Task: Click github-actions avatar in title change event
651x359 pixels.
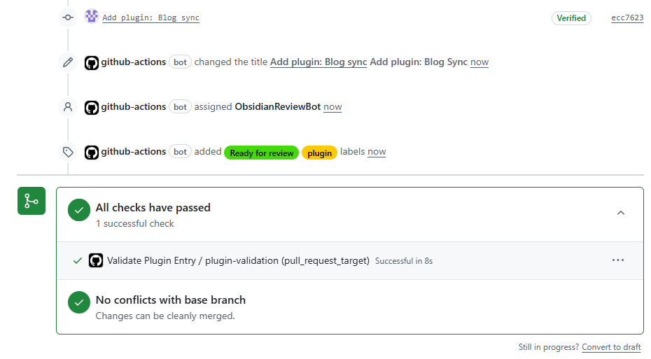Action: point(91,63)
